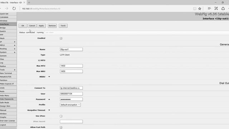Toggle Safe Mode
This screenshot has height=129, width=229.
[x=8, y=102]
